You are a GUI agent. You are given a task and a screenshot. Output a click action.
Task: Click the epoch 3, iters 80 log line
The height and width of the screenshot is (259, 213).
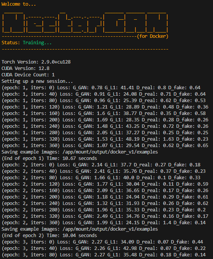(x=104, y=255)
